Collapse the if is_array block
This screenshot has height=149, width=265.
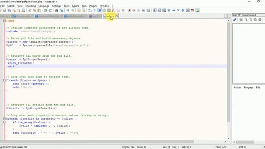(5, 122)
